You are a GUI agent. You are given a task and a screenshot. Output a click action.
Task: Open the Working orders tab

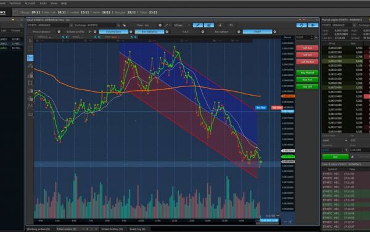point(38,229)
